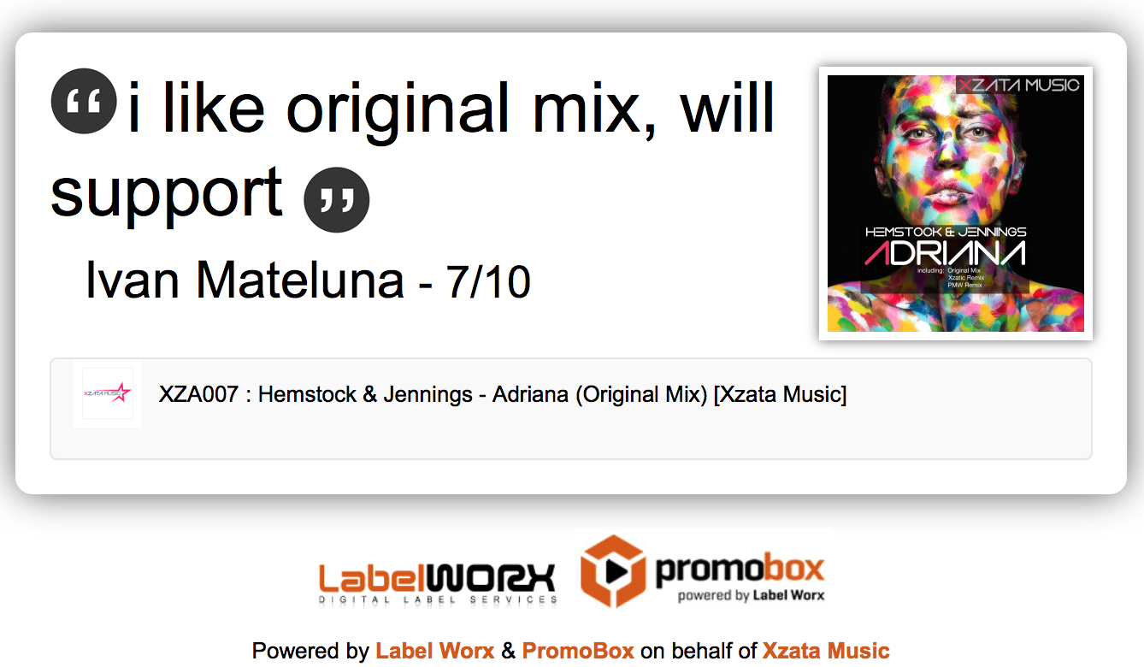Open the PromoBox footer link

(578, 652)
